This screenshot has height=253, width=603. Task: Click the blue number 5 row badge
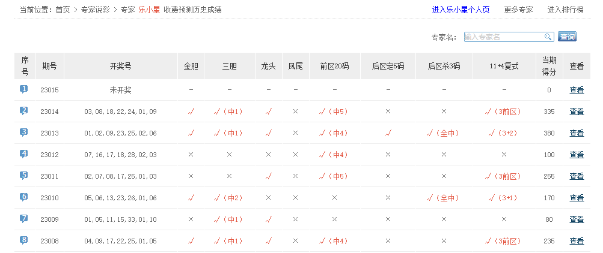click(24, 176)
